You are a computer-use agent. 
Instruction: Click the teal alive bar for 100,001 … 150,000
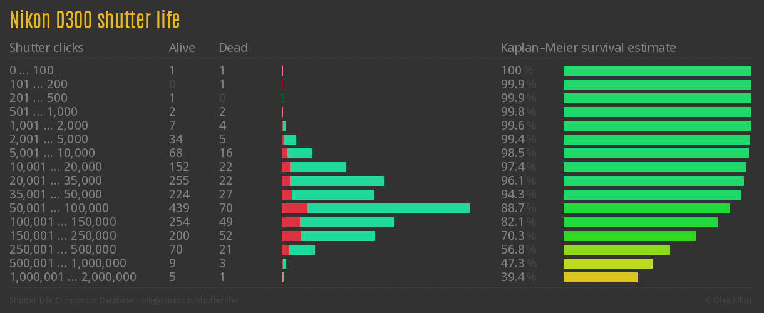pyautogui.click(x=346, y=222)
